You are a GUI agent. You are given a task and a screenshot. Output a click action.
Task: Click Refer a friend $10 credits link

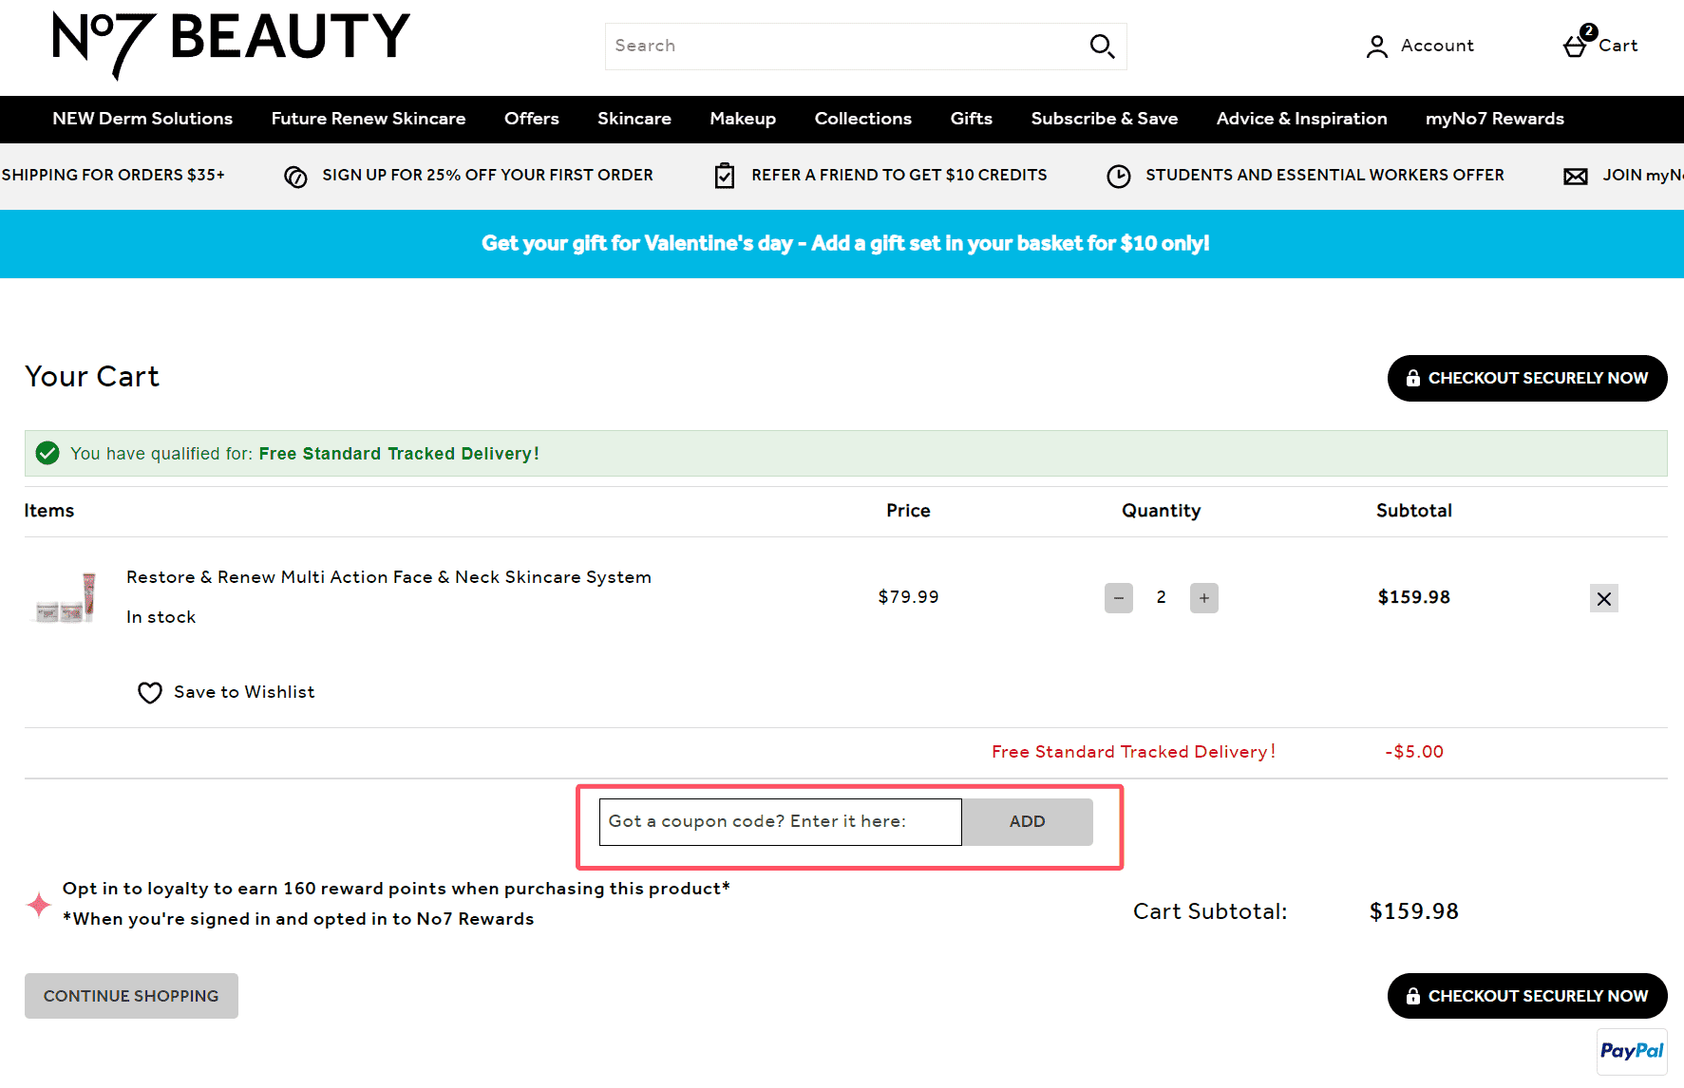899,176
